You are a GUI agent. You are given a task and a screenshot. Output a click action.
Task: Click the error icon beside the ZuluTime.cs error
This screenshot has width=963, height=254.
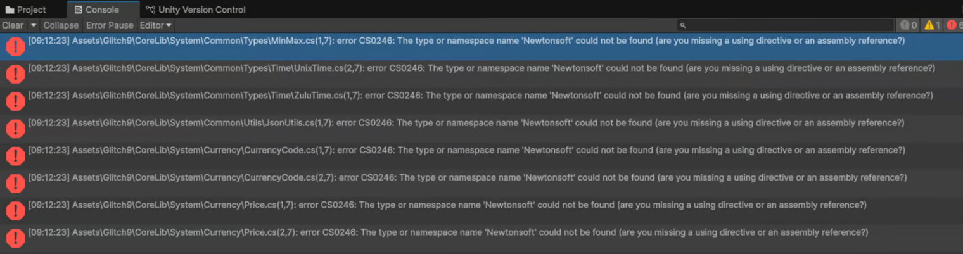coord(15,101)
